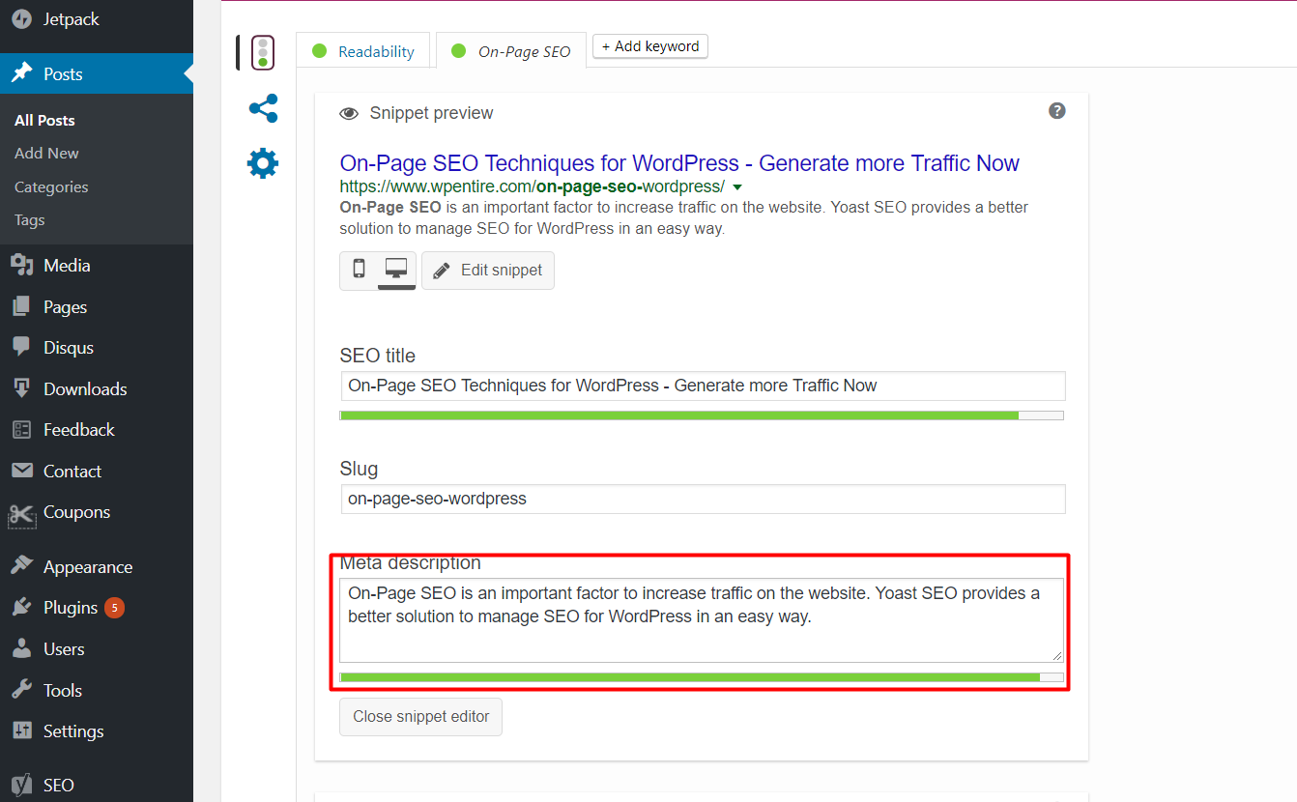Click the Media icon in sidebar
The image size is (1297, 802).
[21, 265]
